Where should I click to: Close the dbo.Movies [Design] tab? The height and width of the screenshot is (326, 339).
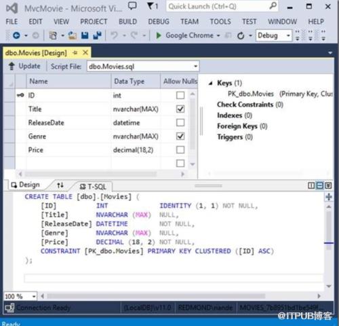(85, 53)
